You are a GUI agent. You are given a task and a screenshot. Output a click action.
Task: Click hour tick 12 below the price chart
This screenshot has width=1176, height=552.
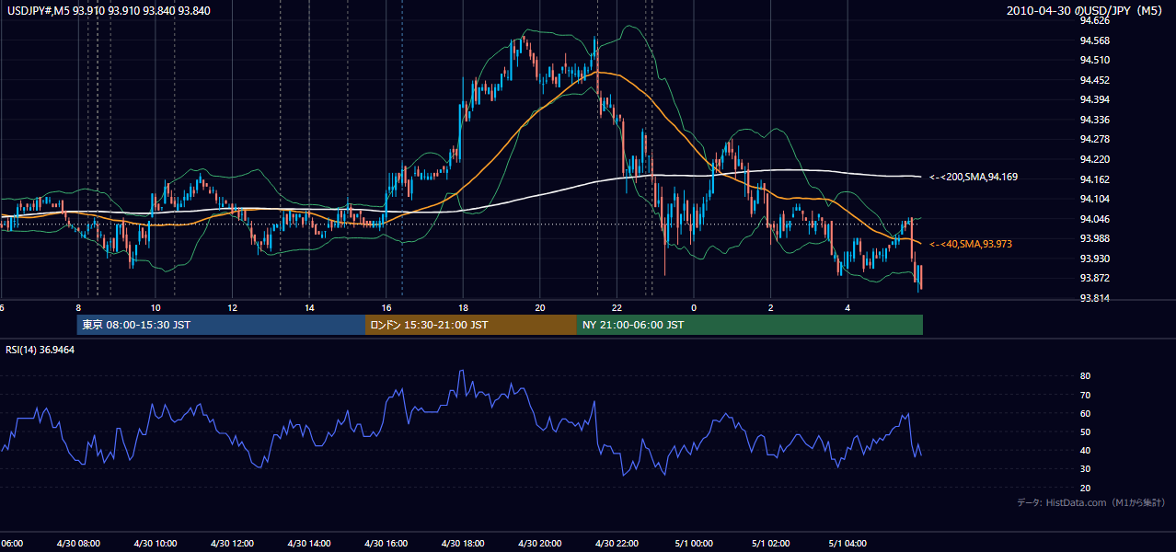(233, 308)
